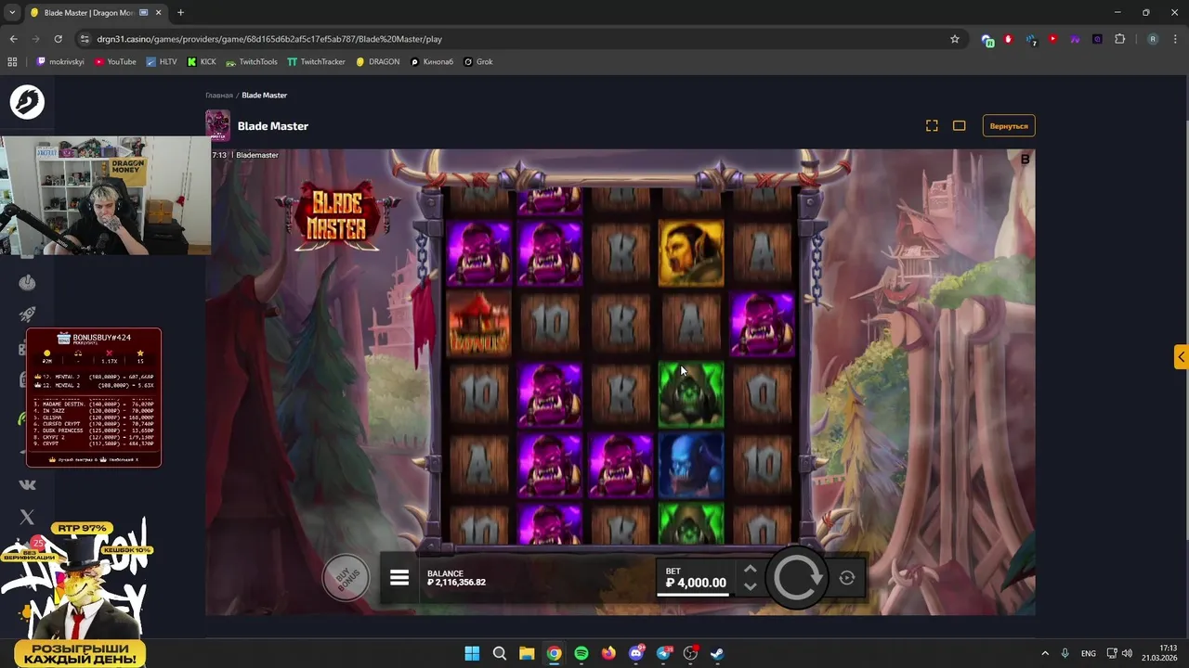Open the VK social link icon

[27, 484]
